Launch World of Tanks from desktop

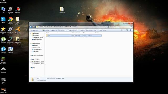tap(10, 10)
